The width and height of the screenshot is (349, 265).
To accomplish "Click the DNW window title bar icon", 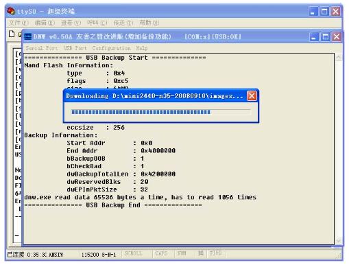I will pos(28,36).
